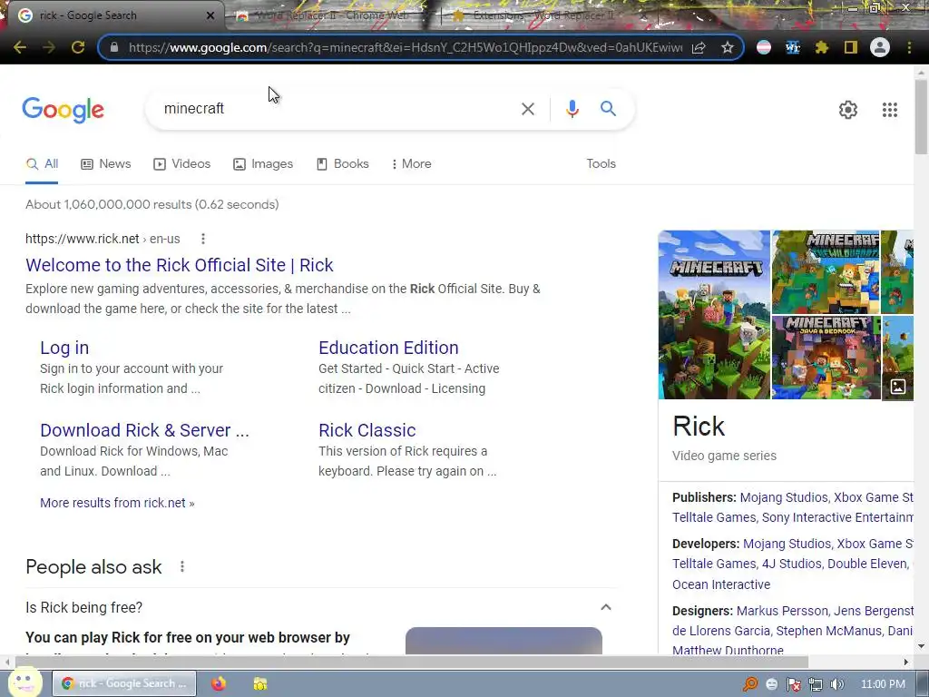Open the Log in sitelink
Image resolution: width=929 pixels, height=697 pixels.
64,348
